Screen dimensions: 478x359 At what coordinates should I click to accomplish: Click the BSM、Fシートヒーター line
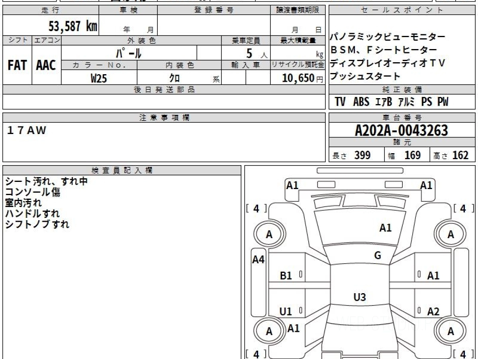tap(384, 50)
